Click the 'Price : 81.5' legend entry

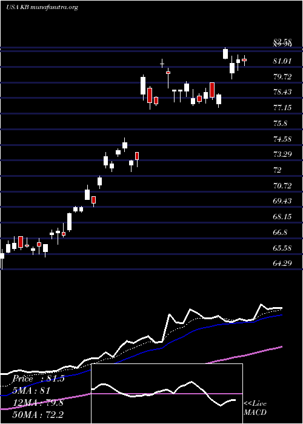coord(38,379)
